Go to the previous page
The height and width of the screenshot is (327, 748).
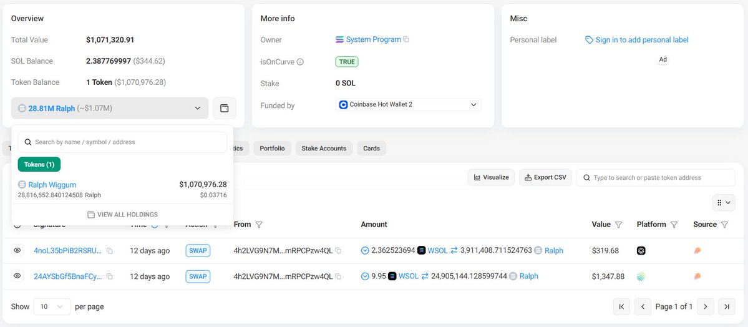(x=643, y=306)
